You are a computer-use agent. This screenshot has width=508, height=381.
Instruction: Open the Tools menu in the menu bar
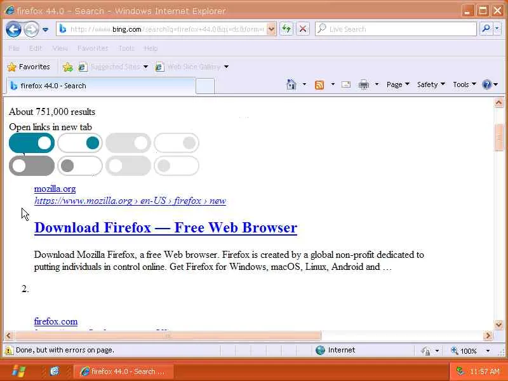point(126,48)
